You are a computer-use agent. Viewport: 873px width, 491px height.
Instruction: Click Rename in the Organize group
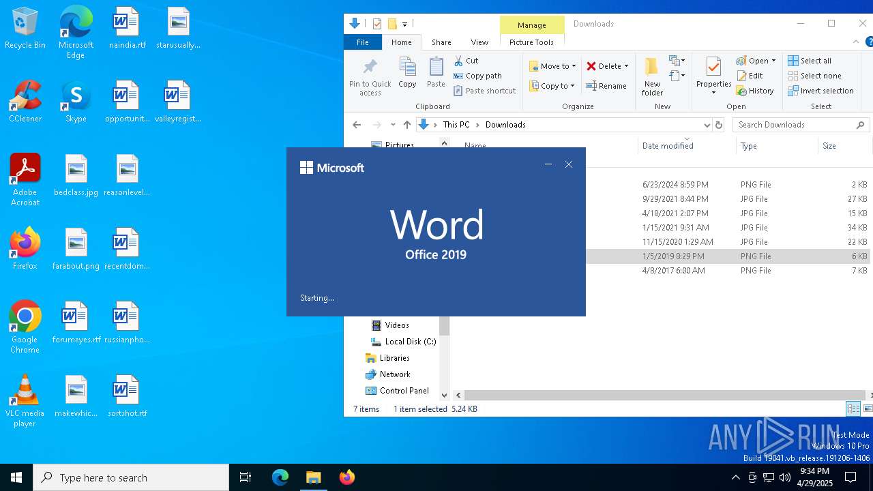click(607, 86)
